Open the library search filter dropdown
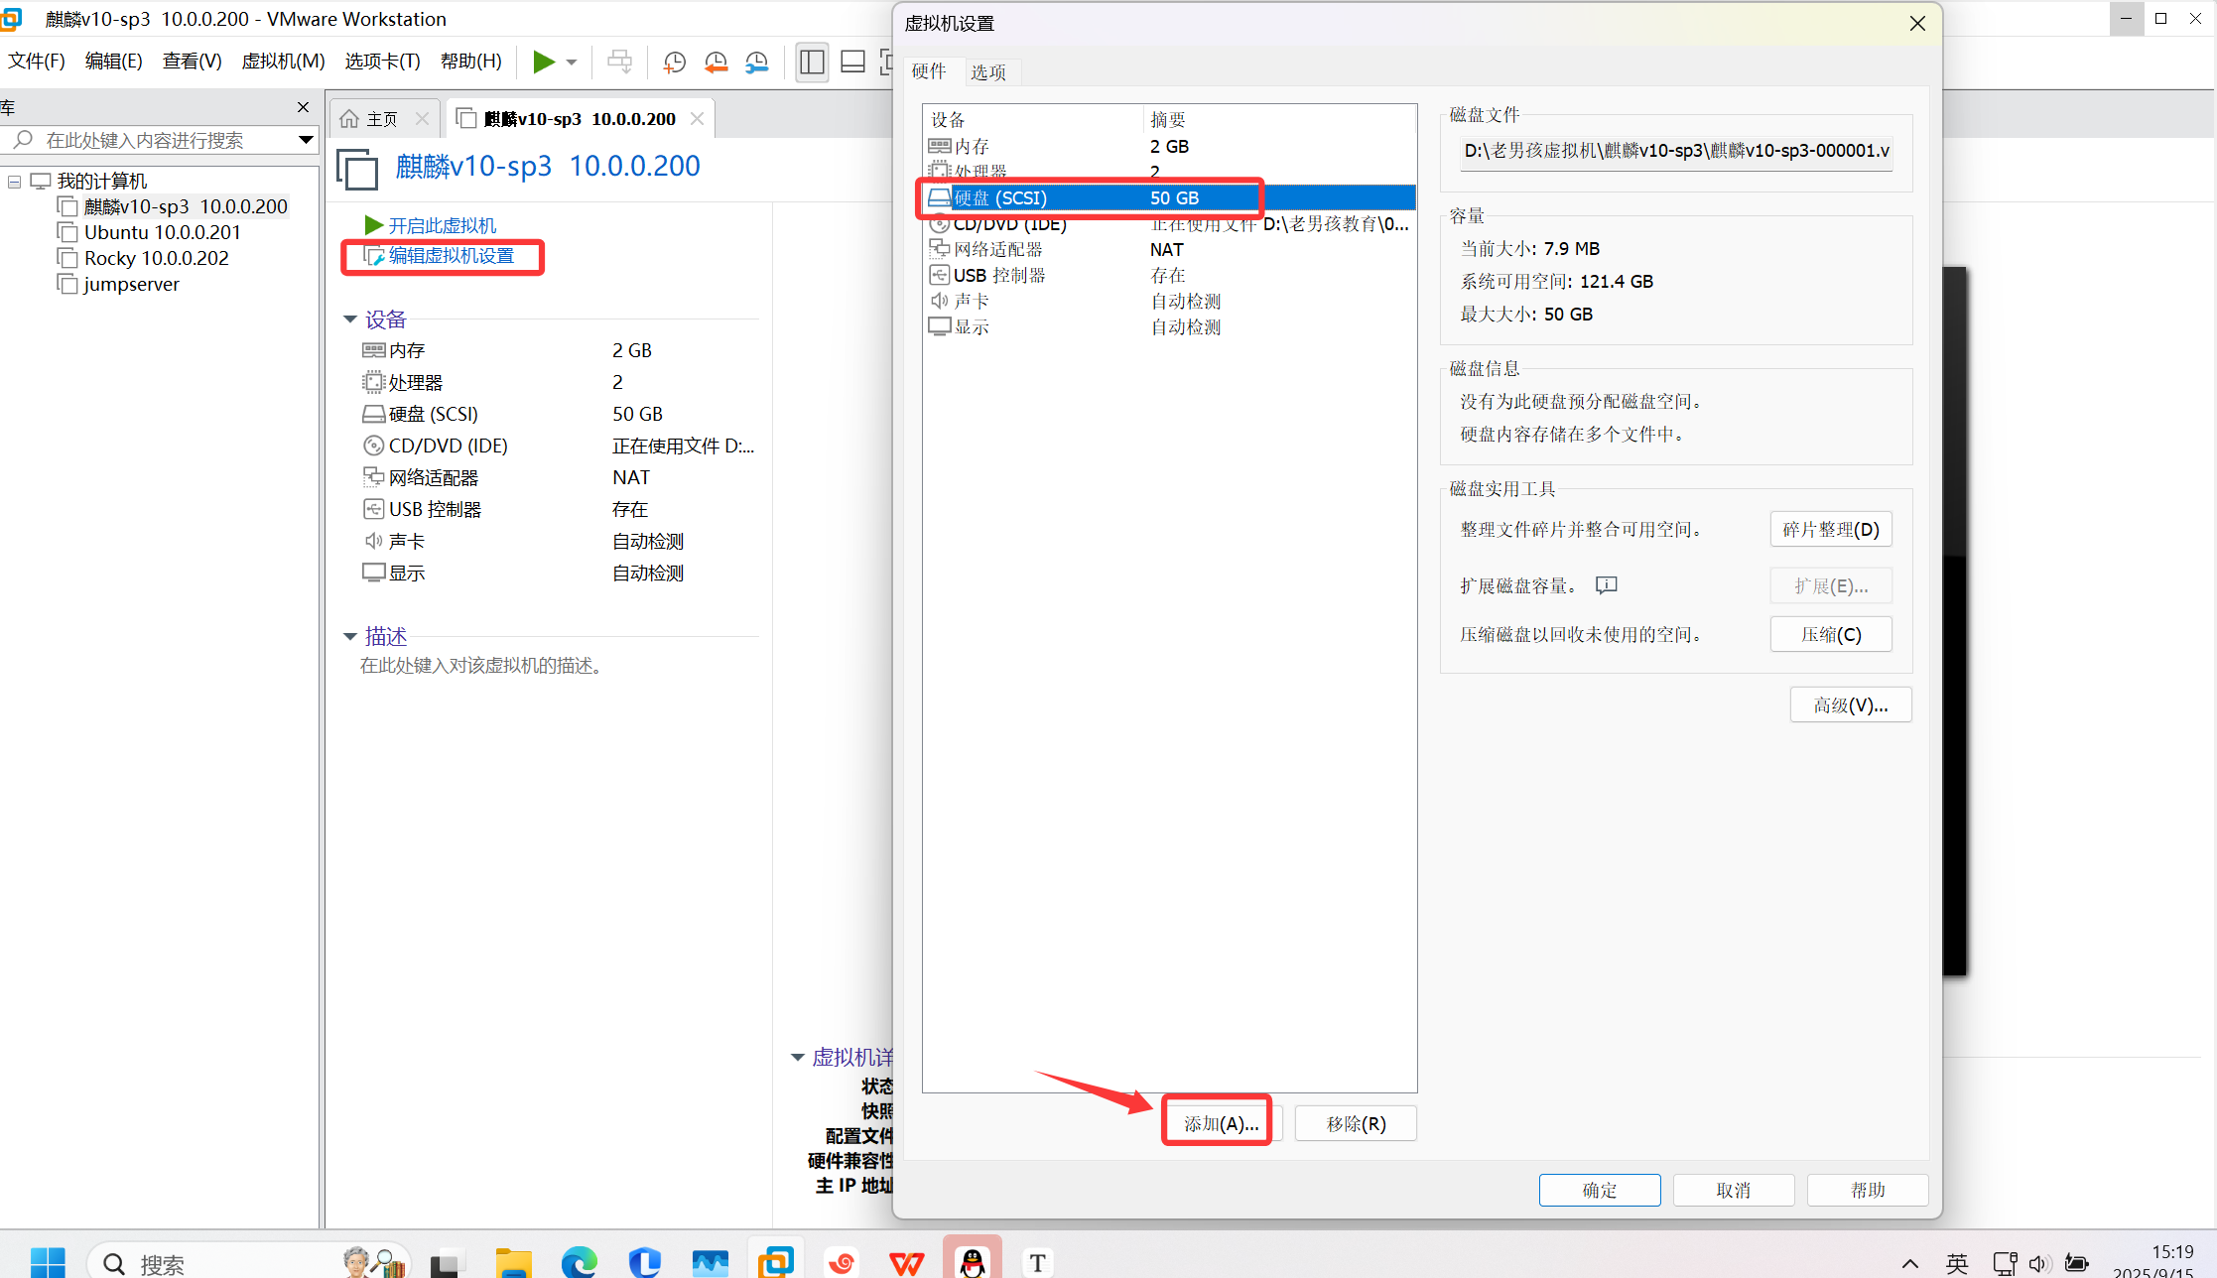The width and height of the screenshot is (2217, 1278). (306, 140)
